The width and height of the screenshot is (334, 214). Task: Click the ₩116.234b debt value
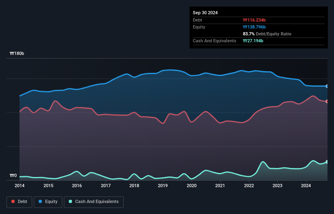(254, 20)
